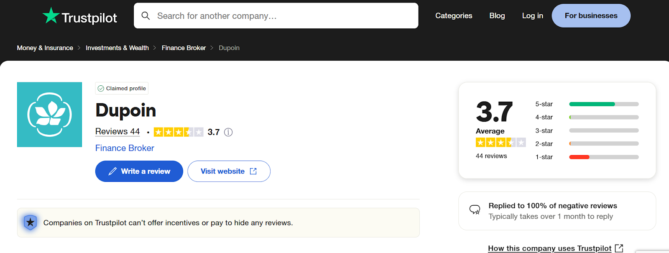The height and width of the screenshot is (253, 669).
Task: Open How this company uses Trustpilot link
Action: (x=550, y=248)
